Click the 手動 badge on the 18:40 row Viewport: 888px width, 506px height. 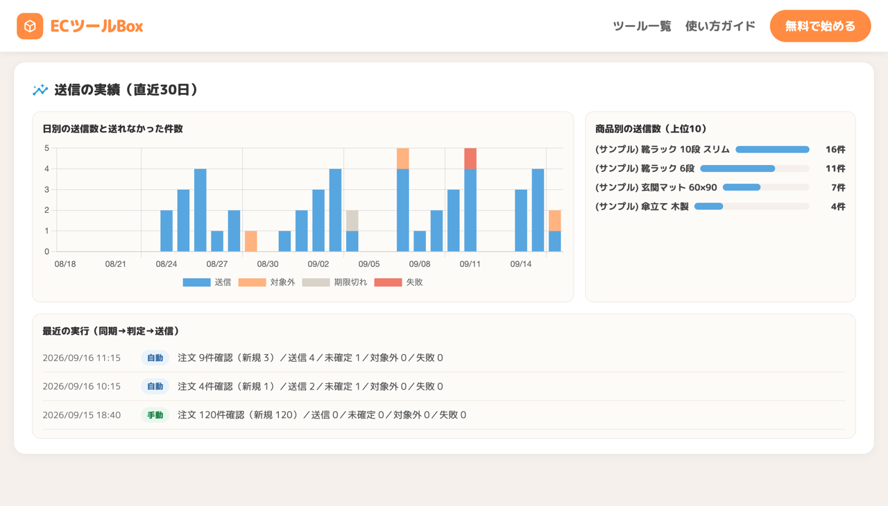[155, 415]
